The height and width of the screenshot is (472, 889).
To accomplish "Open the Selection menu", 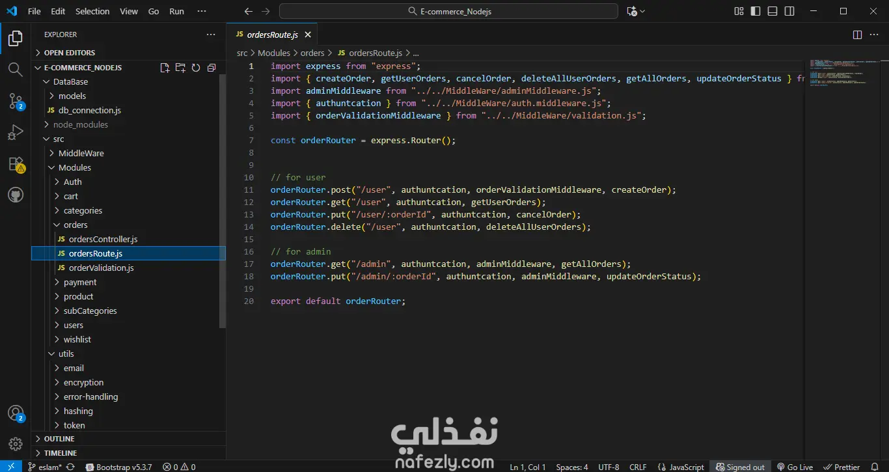I will [92, 11].
